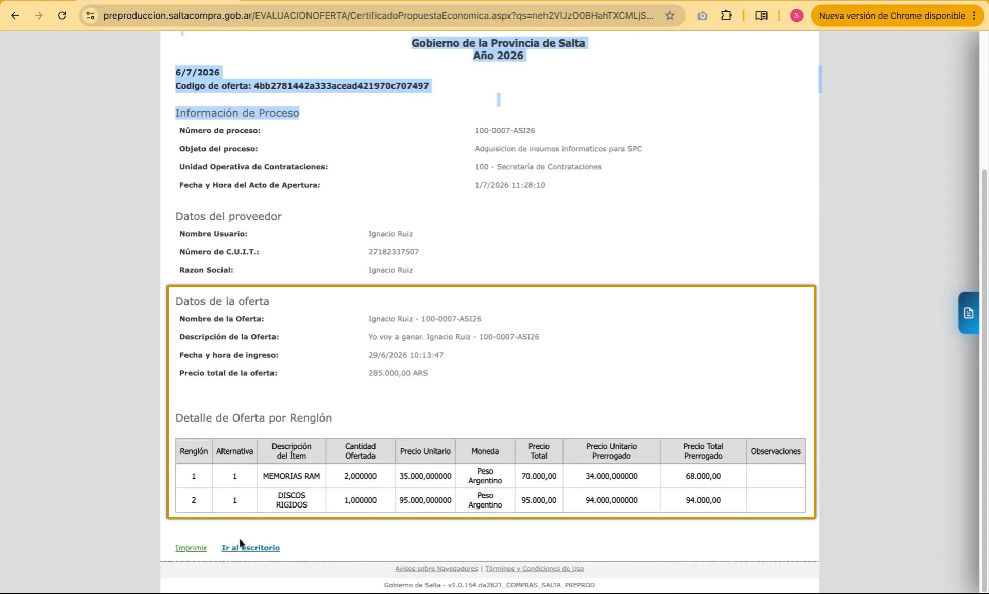Click the opening date 1/7/2026 11:28:10
Viewport: 989px width, 594px height.
click(510, 185)
